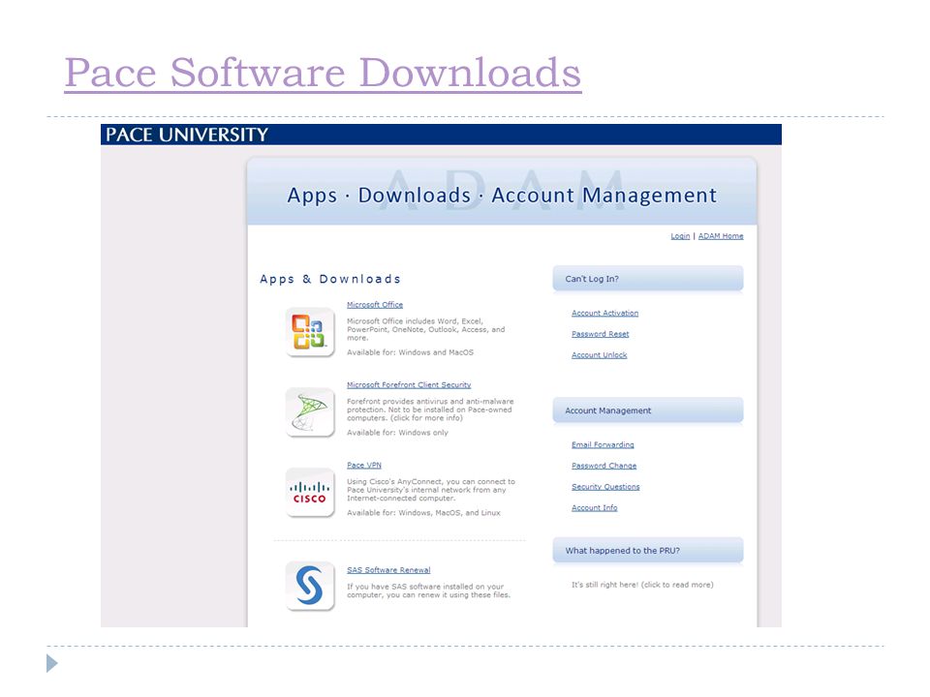930x697 pixels.
Task: Click the Account Management panel header
Action: click(648, 410)
